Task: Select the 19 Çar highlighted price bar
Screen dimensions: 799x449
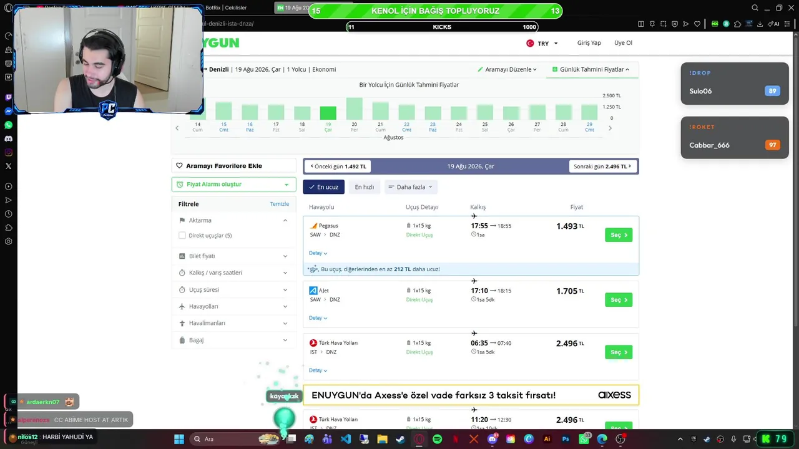Action: (328, 113)
